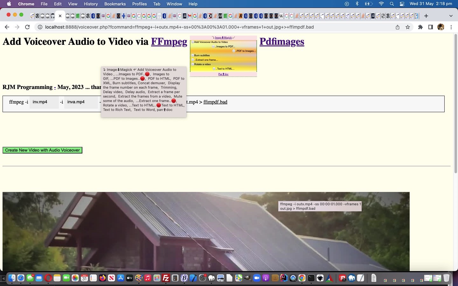Open Music app from the Dock
458x286 pixels.
tap(148, 278)
